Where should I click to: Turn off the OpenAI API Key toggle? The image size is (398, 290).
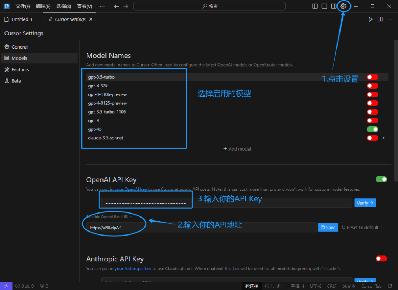click(381, 179)
